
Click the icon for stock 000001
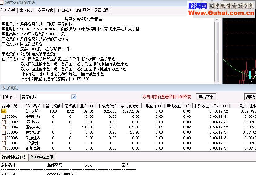[4, 117]
